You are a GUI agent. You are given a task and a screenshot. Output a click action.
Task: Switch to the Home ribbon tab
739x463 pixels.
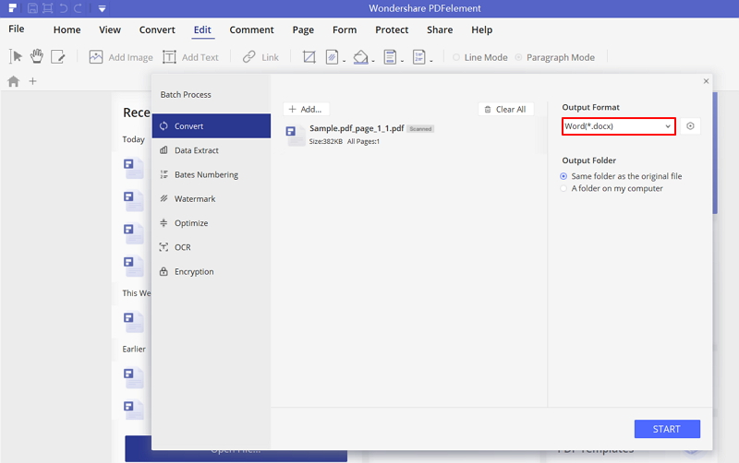coord(67,30)
